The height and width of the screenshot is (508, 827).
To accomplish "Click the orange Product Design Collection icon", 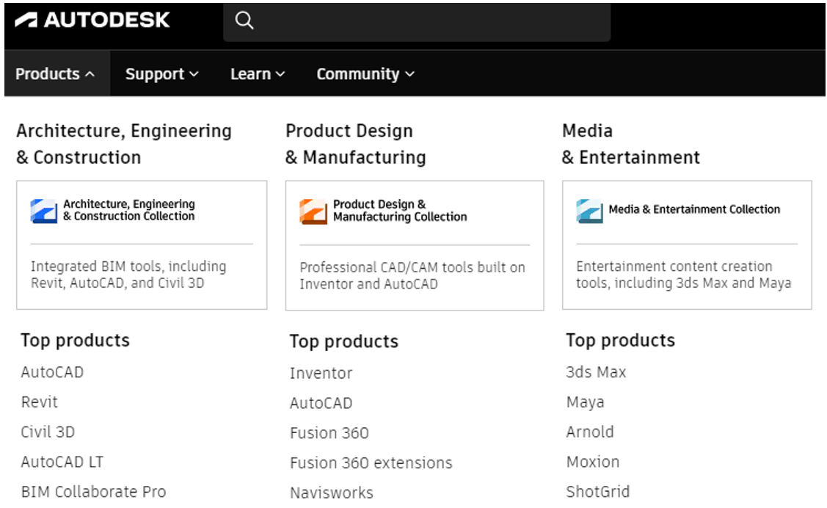I will 313,211.
